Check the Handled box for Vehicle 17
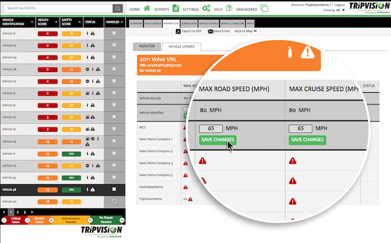The width and height of the screenshot is (391, 243). (115, 34)
